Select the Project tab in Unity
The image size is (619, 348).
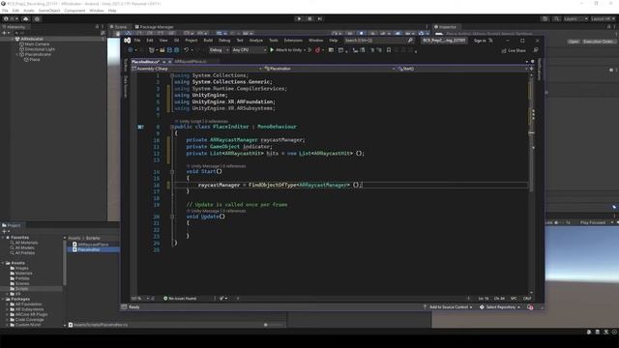(x=12, y=225)
